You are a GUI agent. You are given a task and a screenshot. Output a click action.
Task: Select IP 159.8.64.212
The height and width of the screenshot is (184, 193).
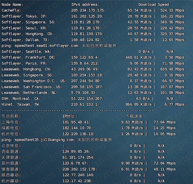coord(85,63)
